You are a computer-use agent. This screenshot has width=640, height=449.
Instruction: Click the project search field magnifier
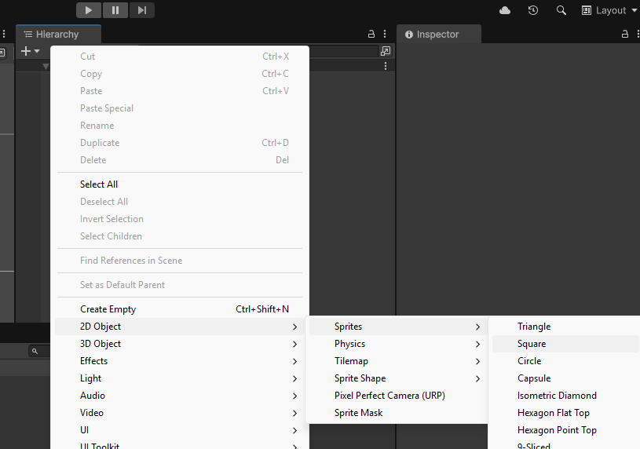[x=35, y=351]
